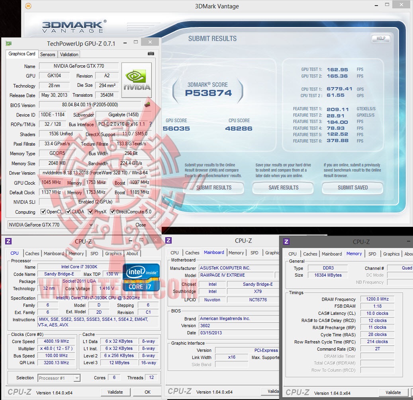Click the Driver Version field in GPU-Z

95,173
